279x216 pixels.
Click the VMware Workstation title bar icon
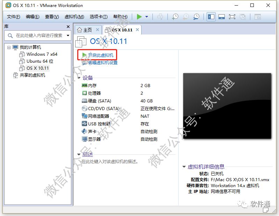[x=8, y=5]
